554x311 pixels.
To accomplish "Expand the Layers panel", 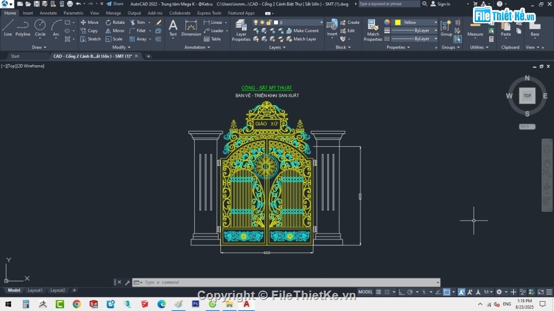I will click(x=278, y=47).
